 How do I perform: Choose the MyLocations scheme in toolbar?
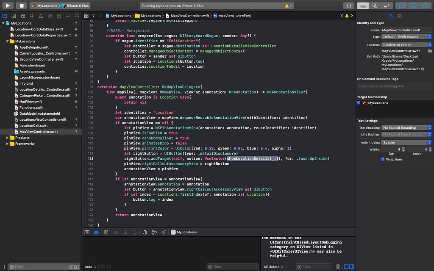(x=44, y=6)
